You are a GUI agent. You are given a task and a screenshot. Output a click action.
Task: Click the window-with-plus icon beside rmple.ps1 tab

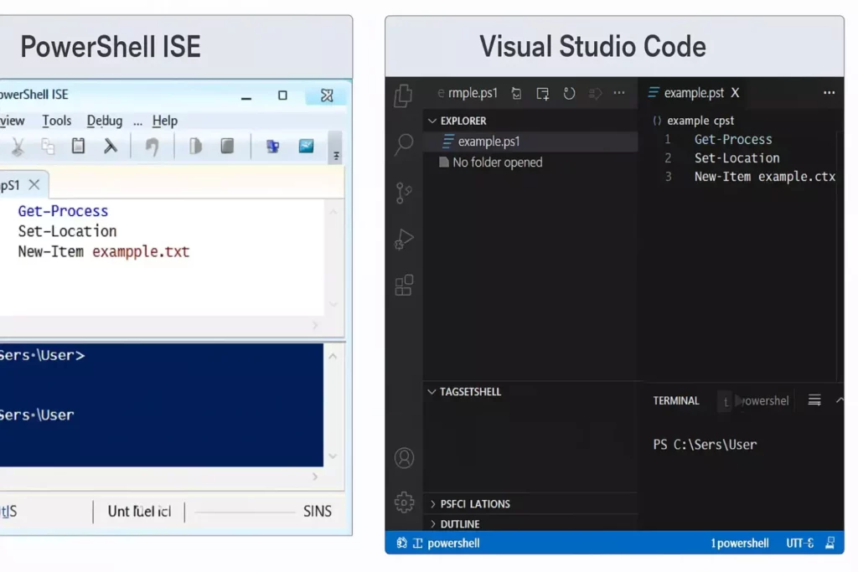click(x=543, y=94)
